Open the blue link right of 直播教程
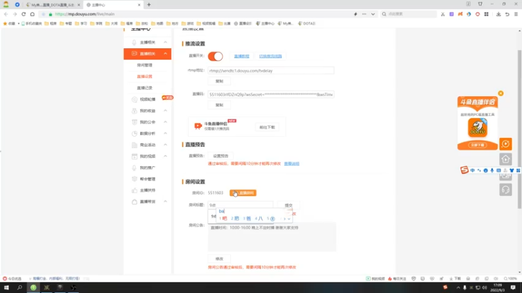 pos(270,56)
